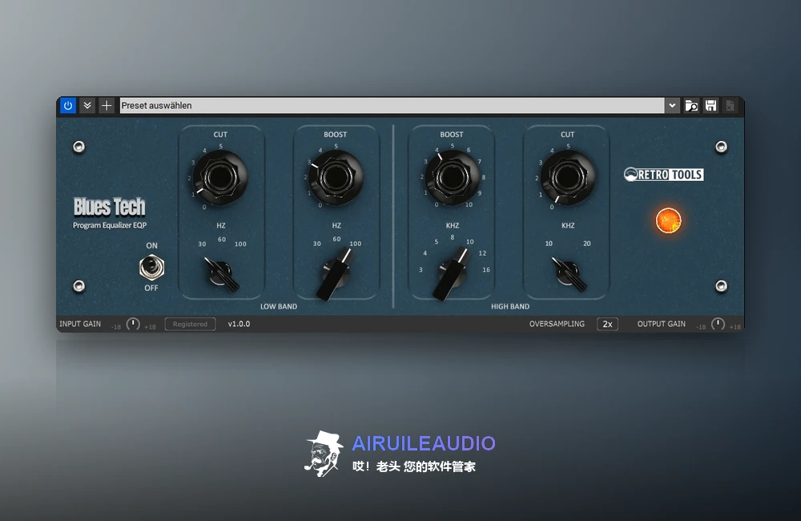Click the INPUT GAIN knob
This screenshot has width=801, height=521.
(x=133, y=324)
